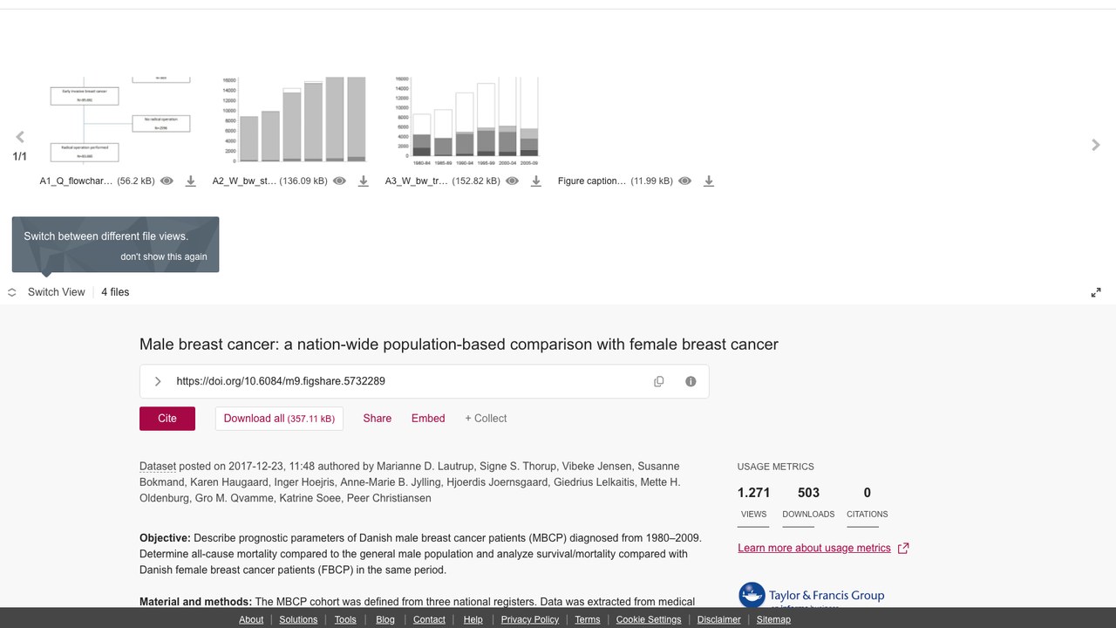Preview the A1_Q_flowchart file with eye icon
The width and height of the screenshot is (1116, 628).
(x=167, y=181)
